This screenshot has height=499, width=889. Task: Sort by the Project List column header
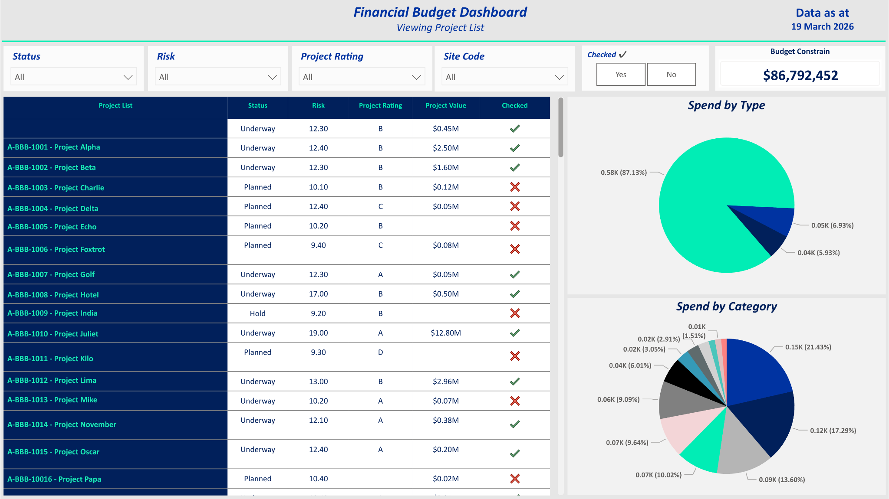(x=115, y=106)
